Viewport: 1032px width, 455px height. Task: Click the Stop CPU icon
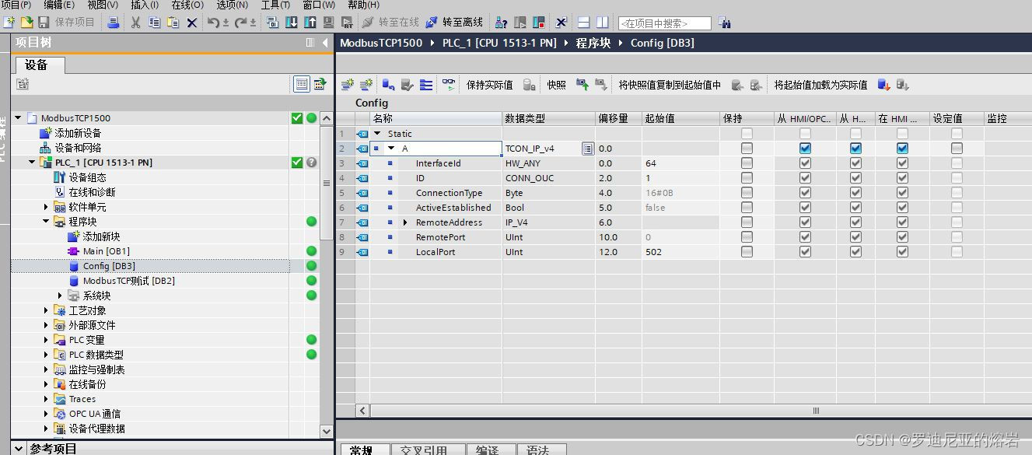(x=537, y=23)
